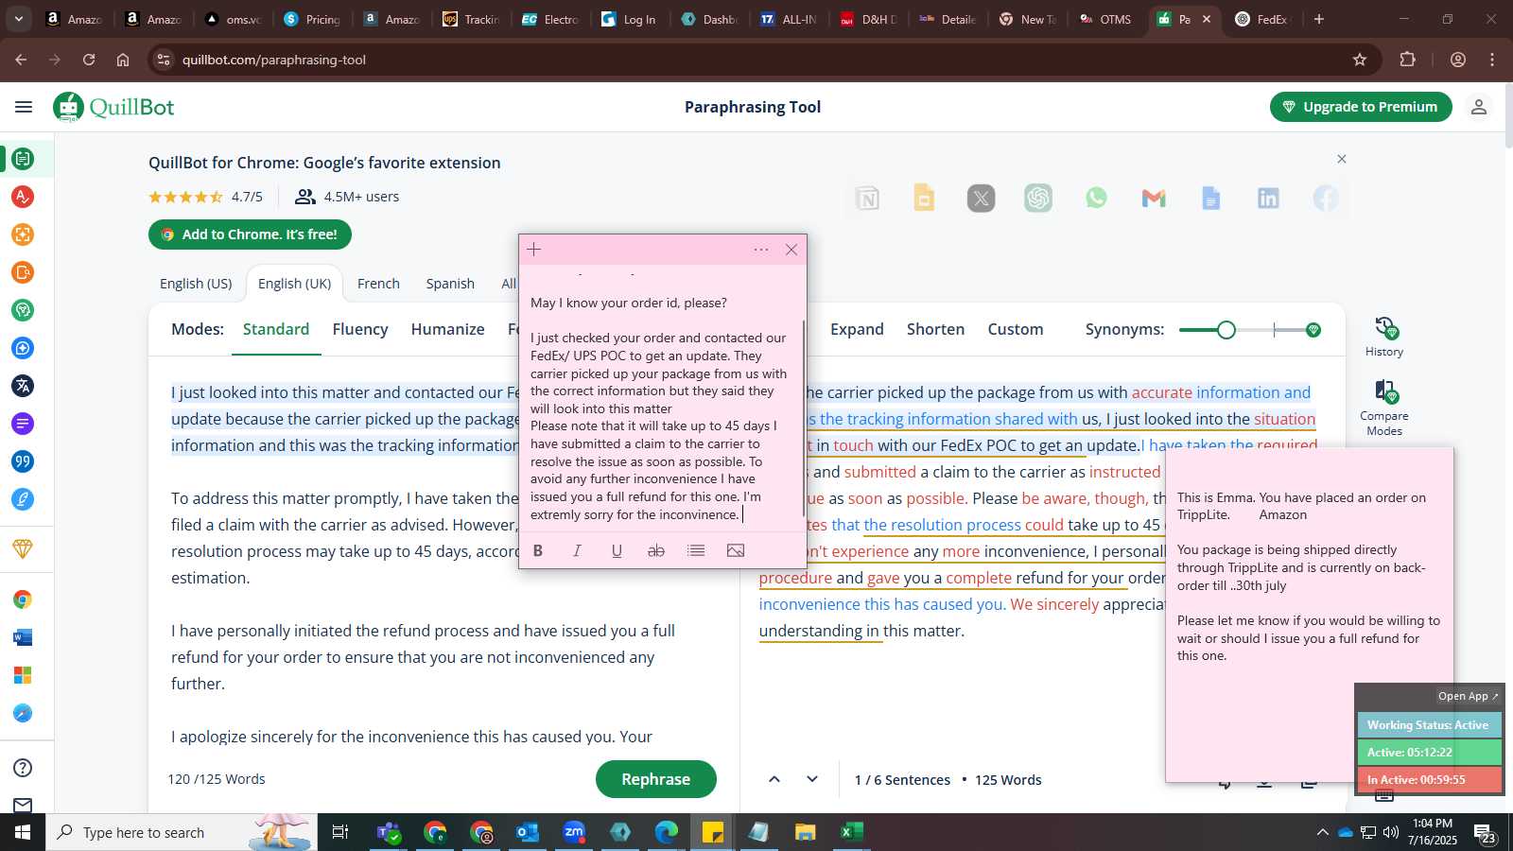The image size is (1513, 851).
Task: Reload the page
Action: pyautogui.click(x=89, y=60)
